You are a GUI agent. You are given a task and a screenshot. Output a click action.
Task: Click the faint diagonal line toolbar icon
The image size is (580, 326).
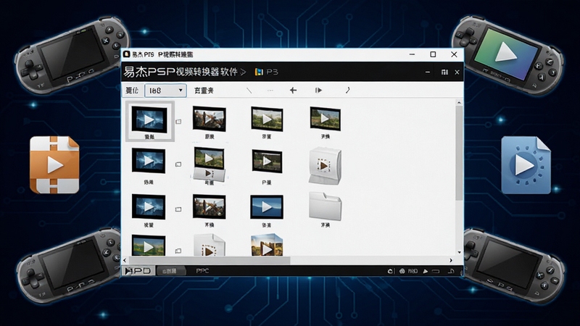249,90
